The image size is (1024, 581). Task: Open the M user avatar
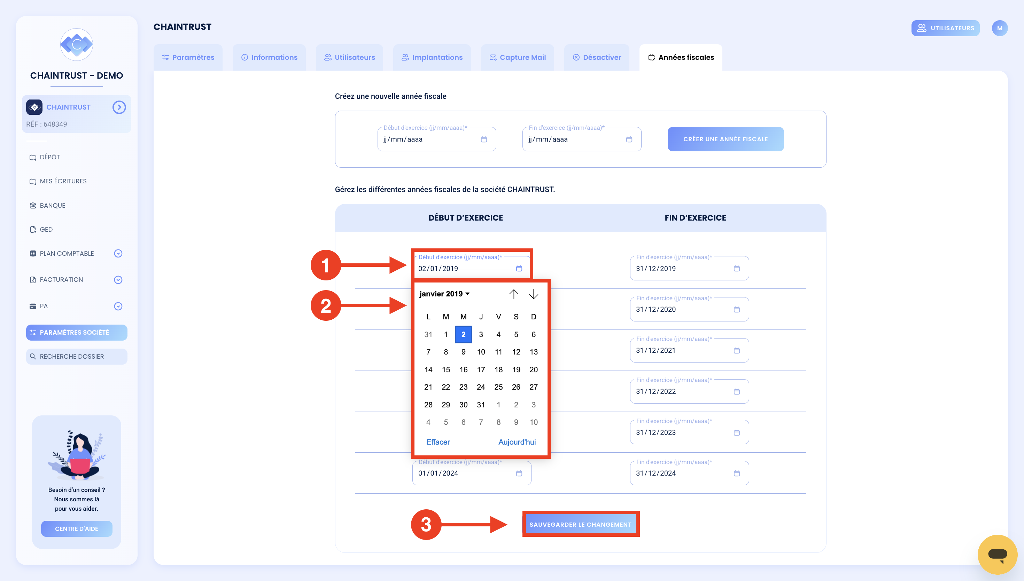pyautogui.click(x=999, y=28)
